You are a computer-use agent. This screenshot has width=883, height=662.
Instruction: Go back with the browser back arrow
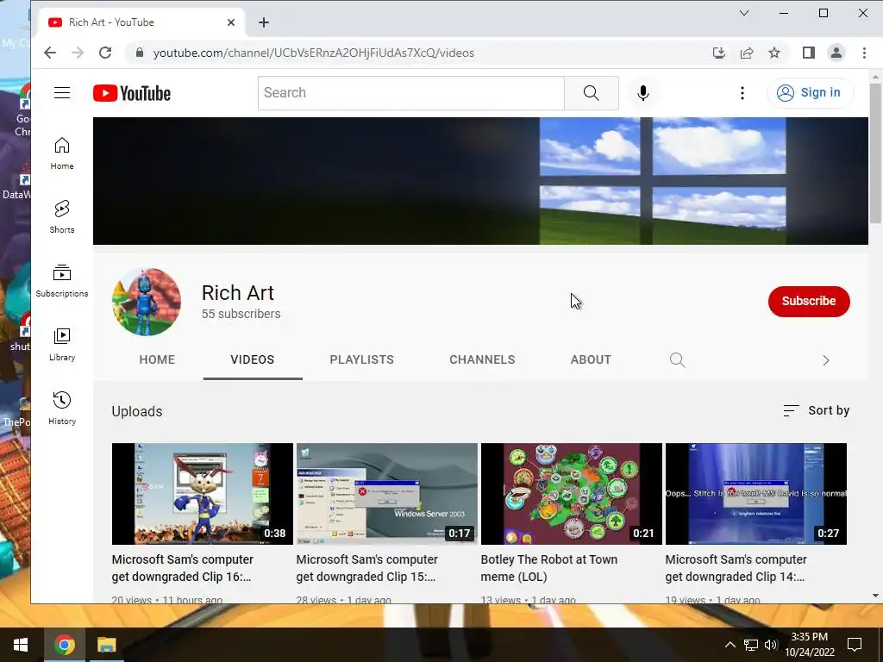(x=50, y=53)
